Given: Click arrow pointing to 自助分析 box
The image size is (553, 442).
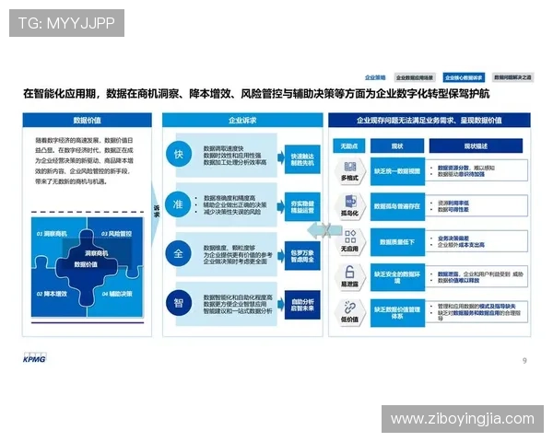Looking at the screenshot, I should click(281, 304).
